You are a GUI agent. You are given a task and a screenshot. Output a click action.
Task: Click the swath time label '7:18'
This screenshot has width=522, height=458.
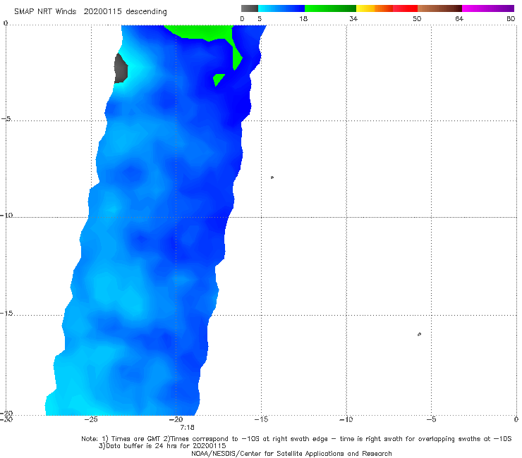point(187,428)
